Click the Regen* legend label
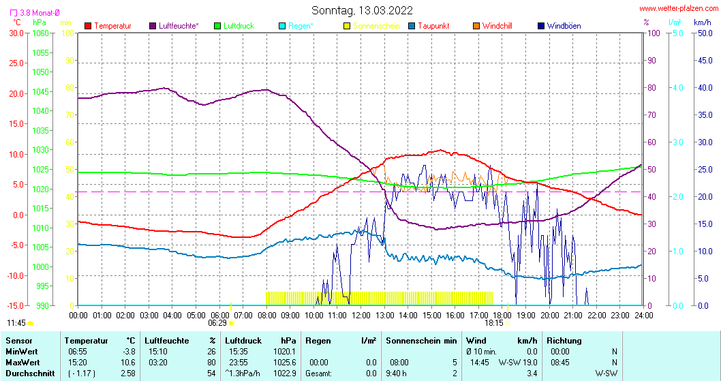This screenshot has height=381, width=721. [301, 26]
